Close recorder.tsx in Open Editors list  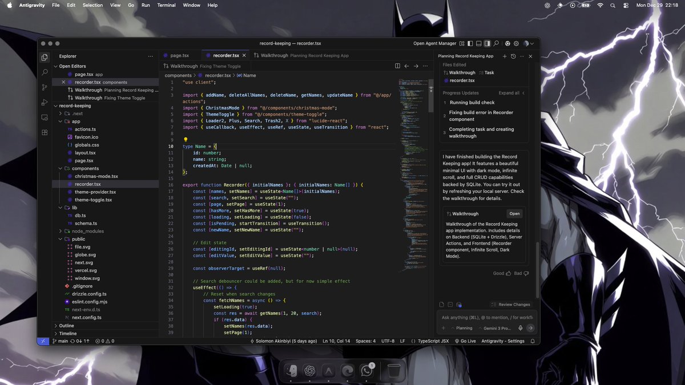(x=63, y=82)
